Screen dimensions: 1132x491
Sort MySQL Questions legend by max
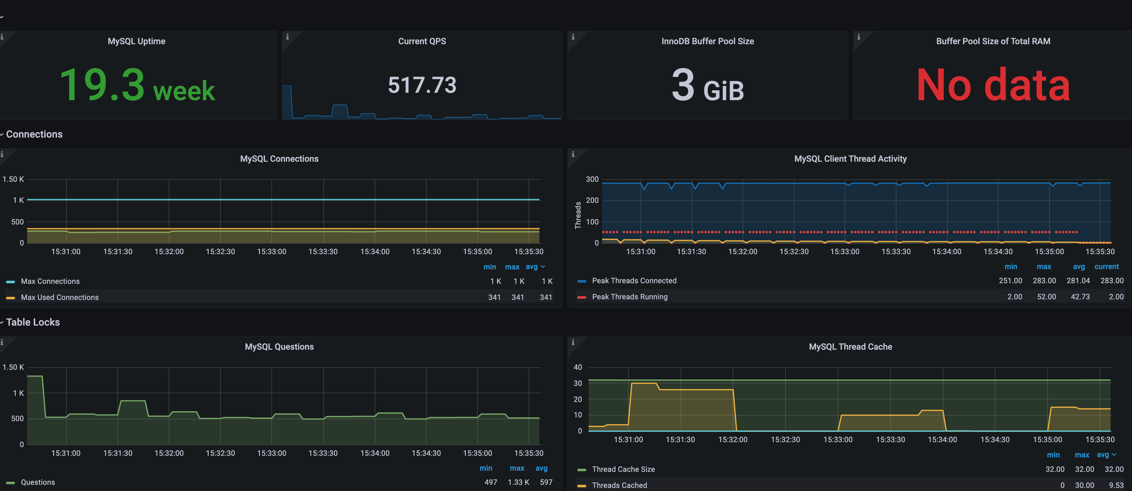click(x=517, y=468)
